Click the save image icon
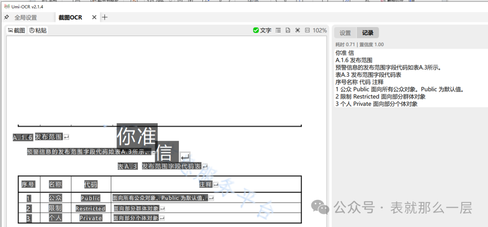The image size is (488, 227). pyautogui.click(x=288, y=30)
